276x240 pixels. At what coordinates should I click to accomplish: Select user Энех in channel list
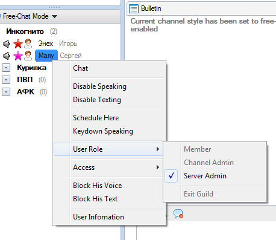pos(46,44)
